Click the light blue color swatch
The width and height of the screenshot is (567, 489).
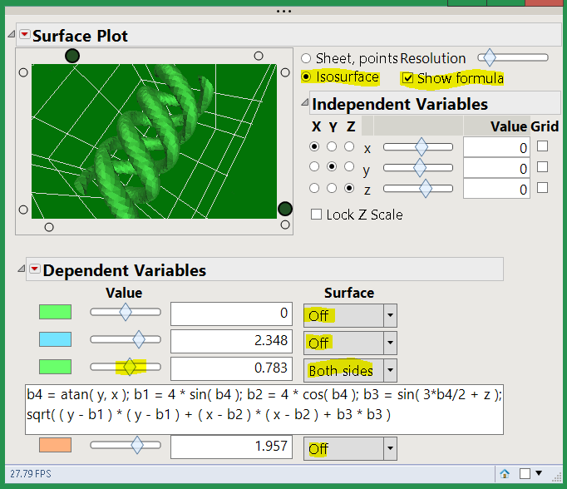point(56,339)
